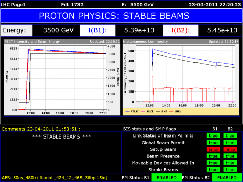
Task: Click Beam Presence B1 true indicator
Action: click(213, 156)
